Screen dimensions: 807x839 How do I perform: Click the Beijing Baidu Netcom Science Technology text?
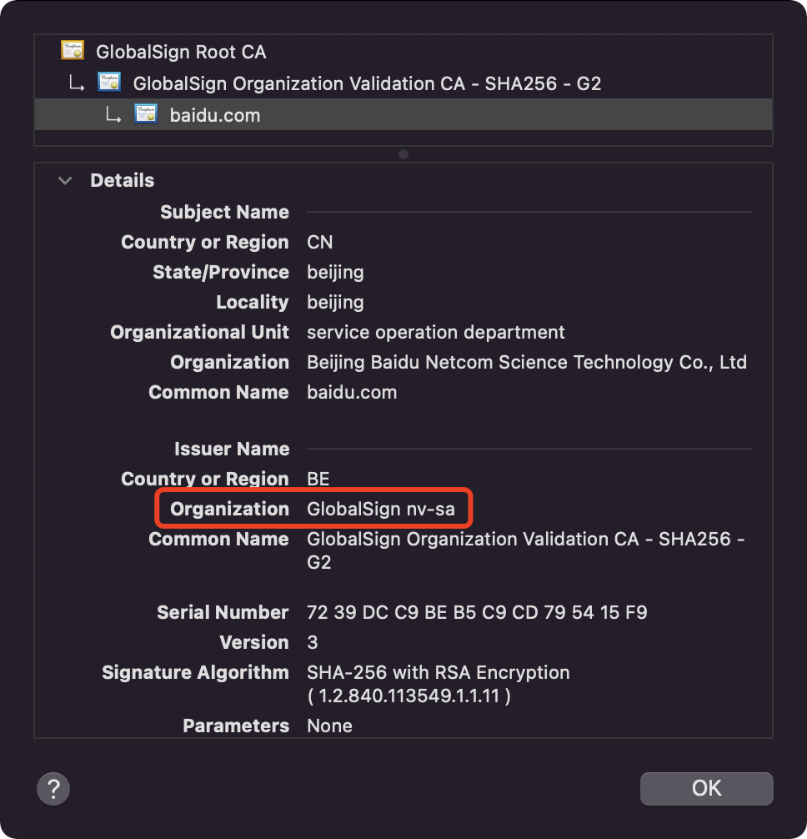coord(526,362)
